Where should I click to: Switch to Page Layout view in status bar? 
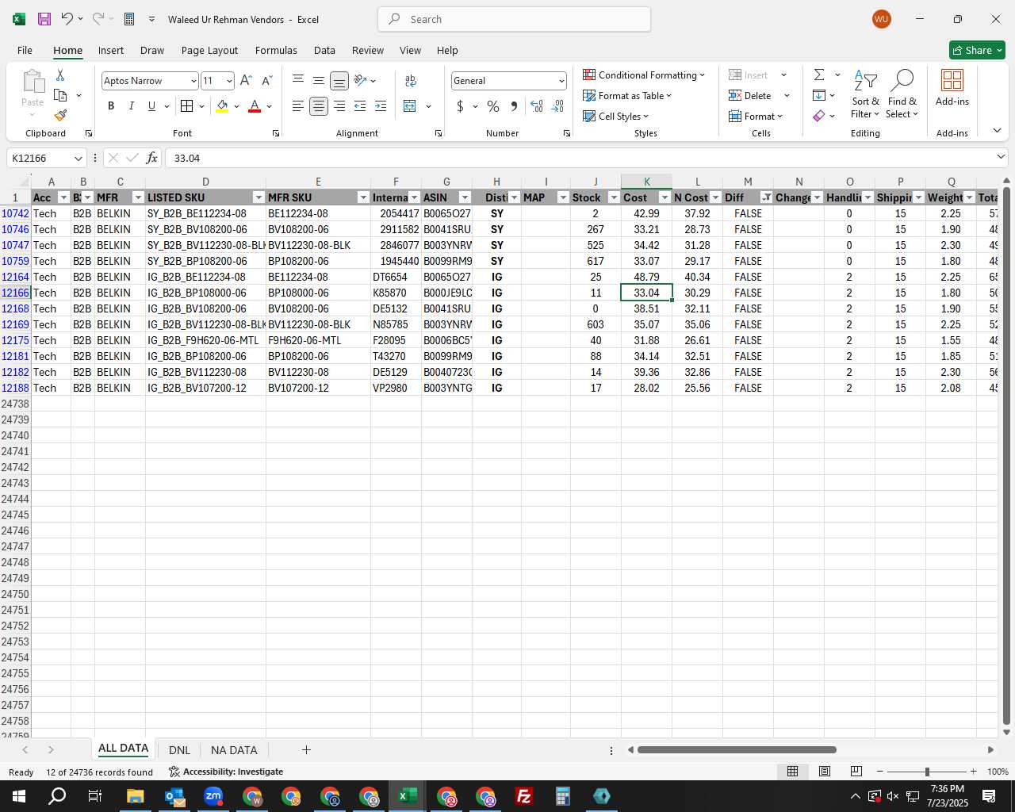[x=825, y=772]
